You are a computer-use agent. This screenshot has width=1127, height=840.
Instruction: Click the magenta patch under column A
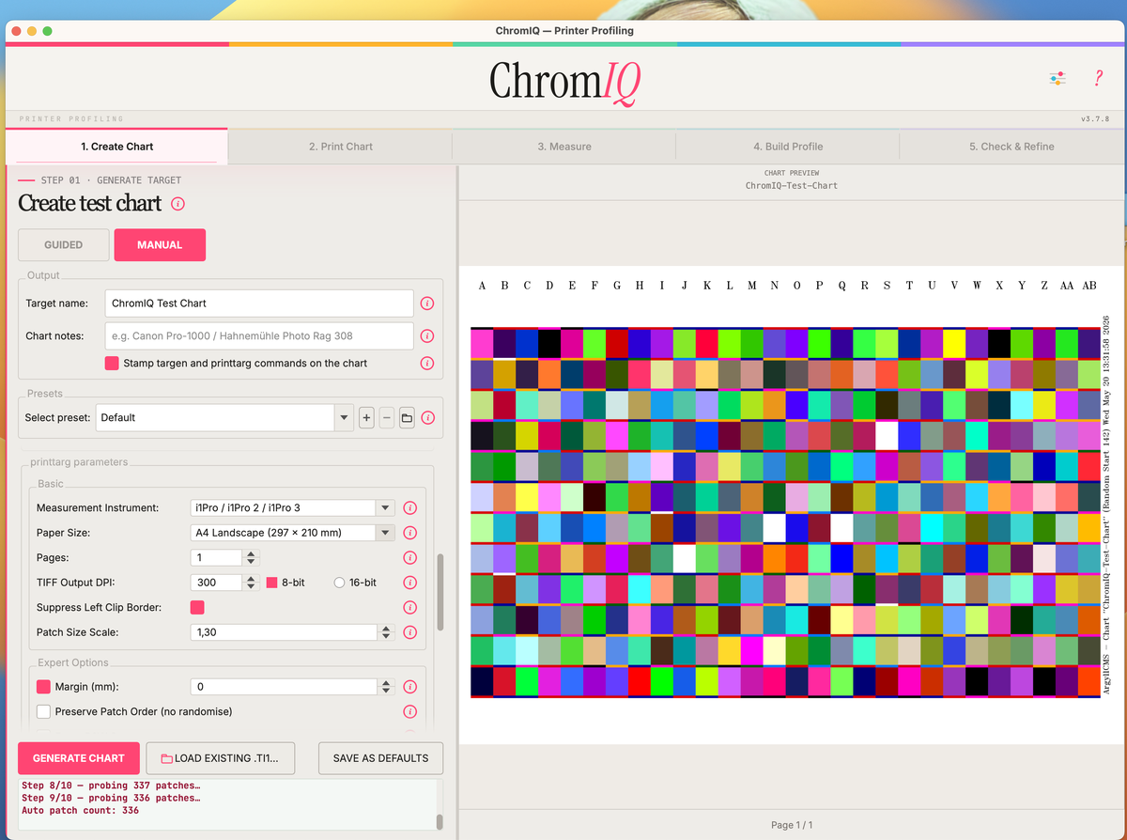point(482,343)
